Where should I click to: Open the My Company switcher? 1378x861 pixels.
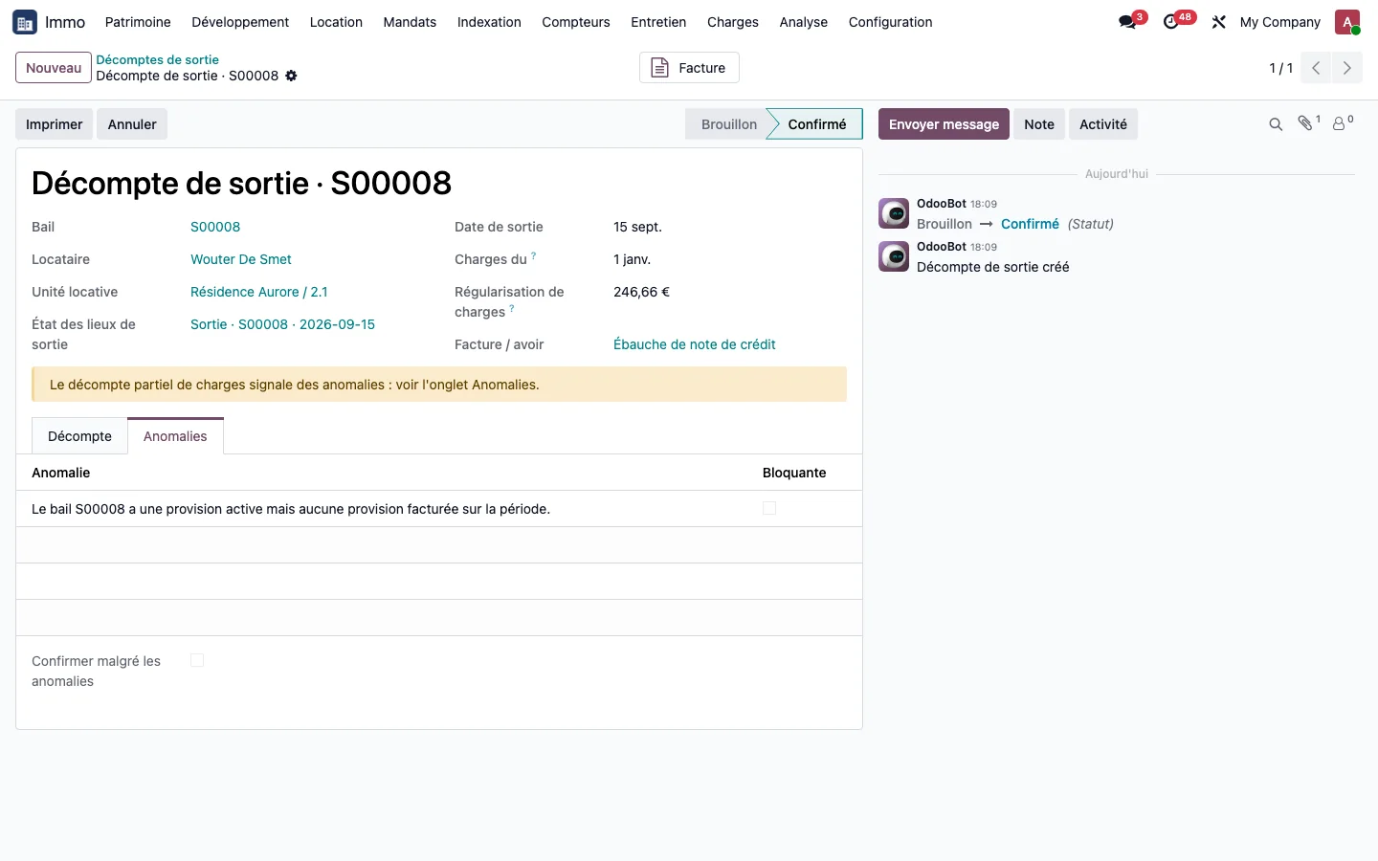[x=1279, y=22]
